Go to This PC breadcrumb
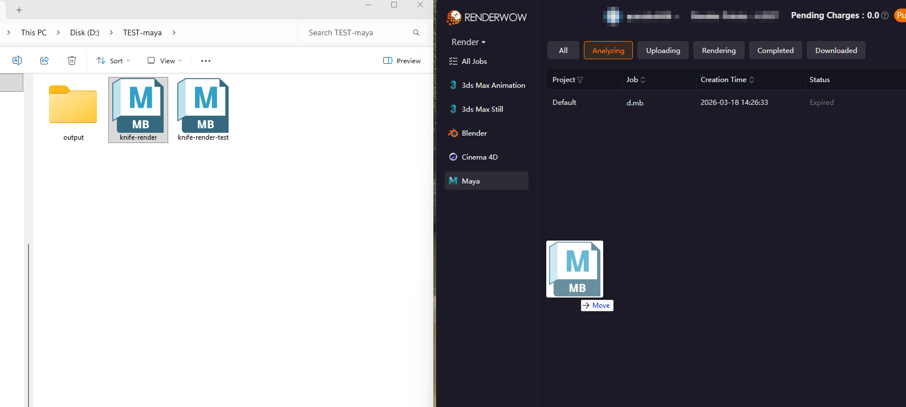Image resolution: width=906 pixels, height=407 pixels. point(34,32)
